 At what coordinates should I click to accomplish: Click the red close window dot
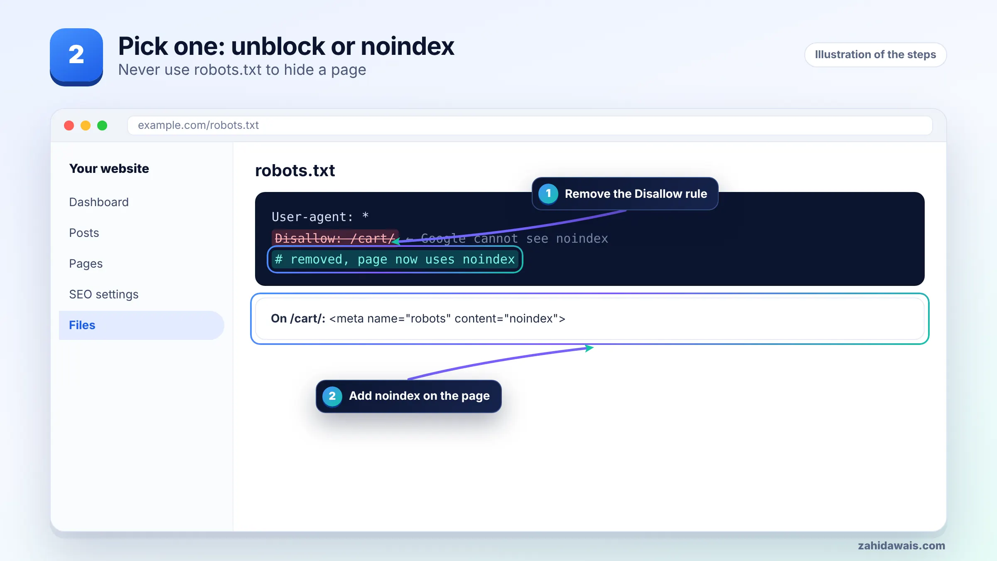tap(69, 125)
